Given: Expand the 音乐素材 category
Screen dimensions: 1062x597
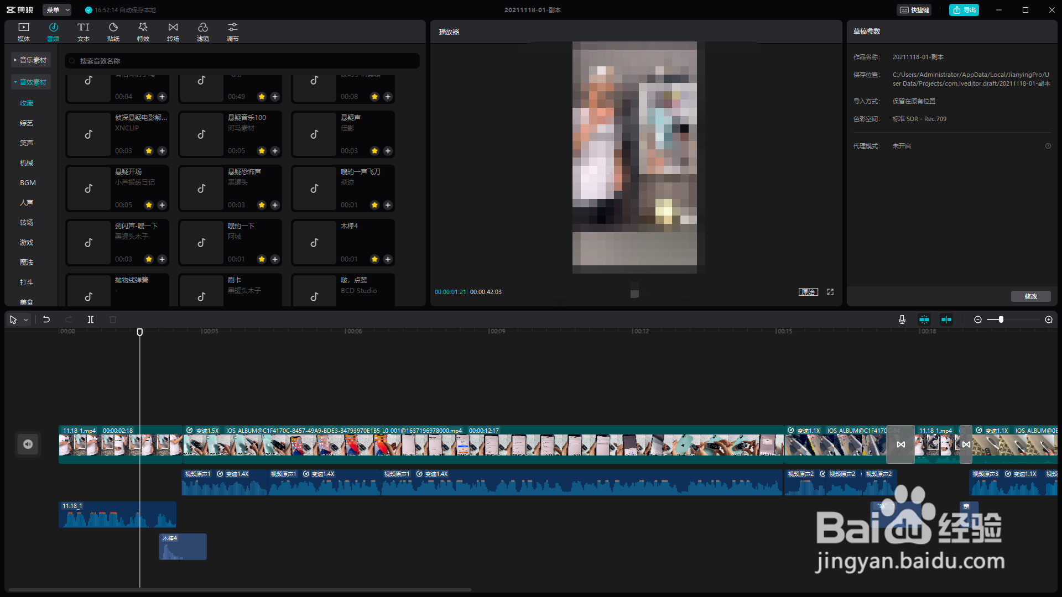Looking at the screenshot, I should (31, 60).
